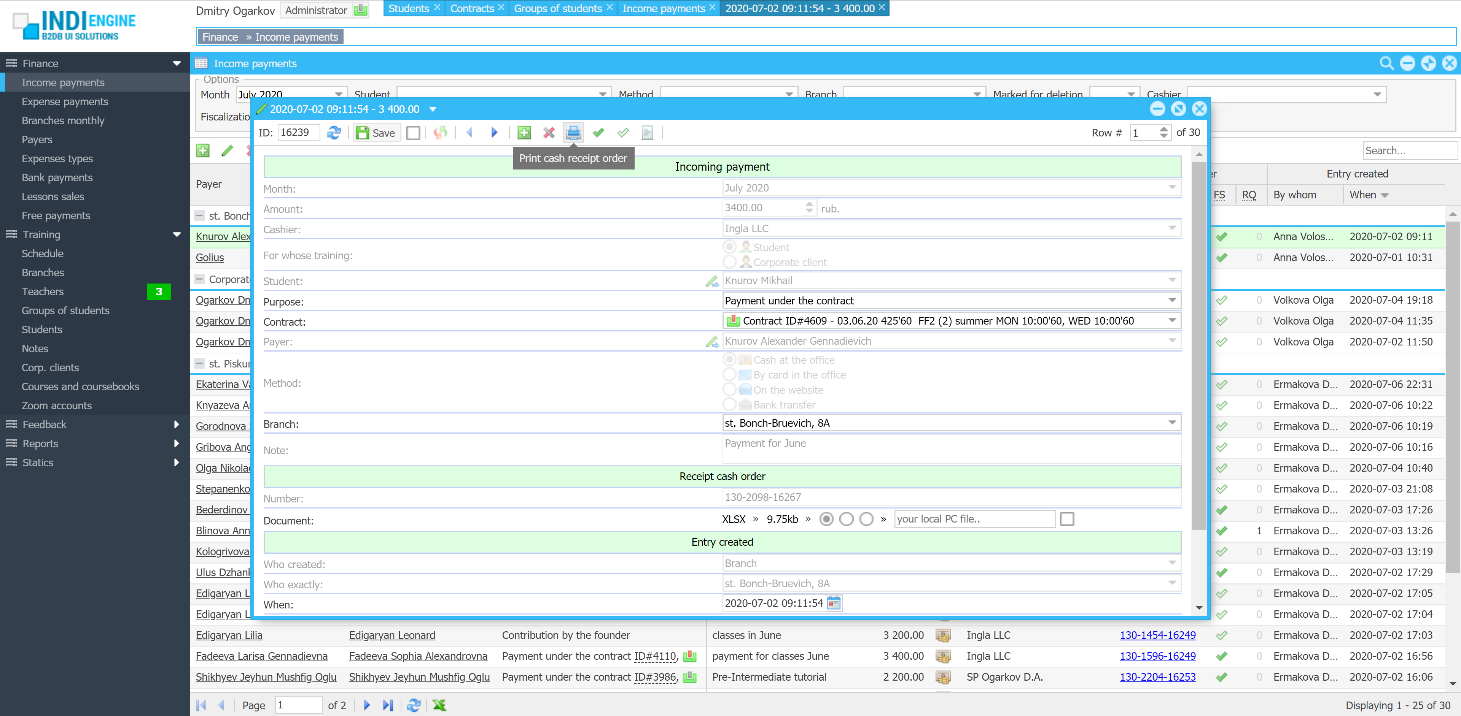Open the Purpose dropdown
Viewport: 1461px width, 716px height.
1172,300
